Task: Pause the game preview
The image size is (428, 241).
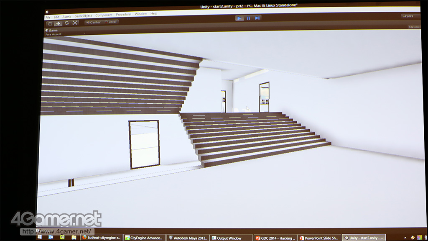Action: click(248, 18)
